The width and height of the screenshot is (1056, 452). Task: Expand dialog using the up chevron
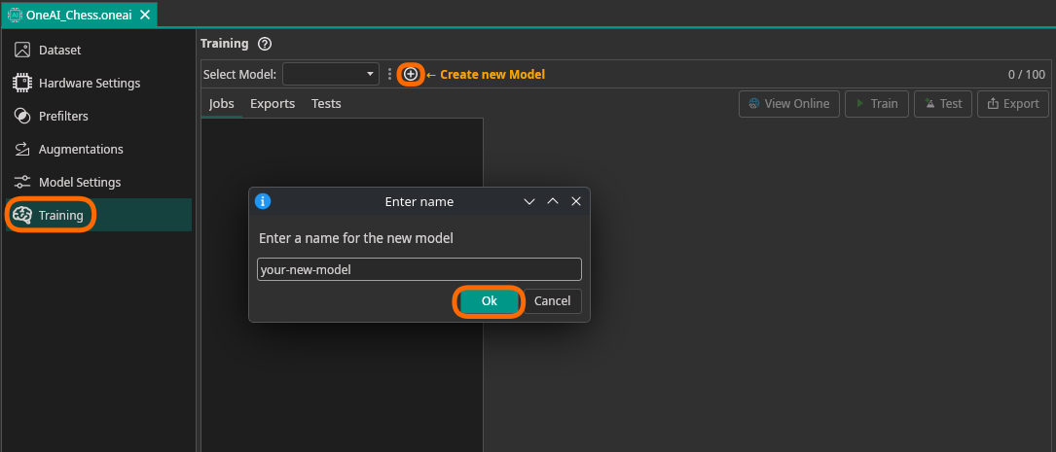553,201
